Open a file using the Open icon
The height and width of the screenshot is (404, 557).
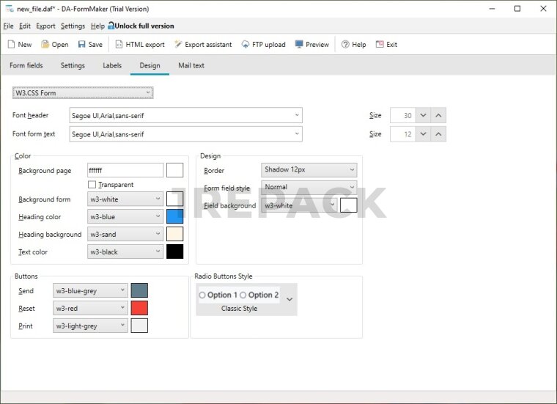(x=44, y=45)
